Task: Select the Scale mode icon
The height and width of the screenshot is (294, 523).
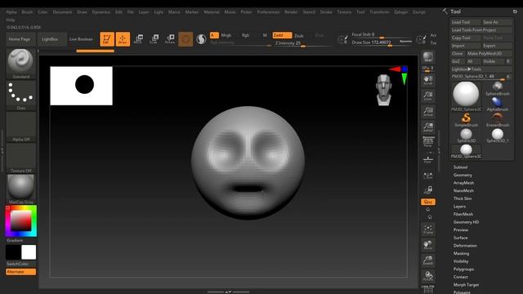Action: tap(154, 39)
